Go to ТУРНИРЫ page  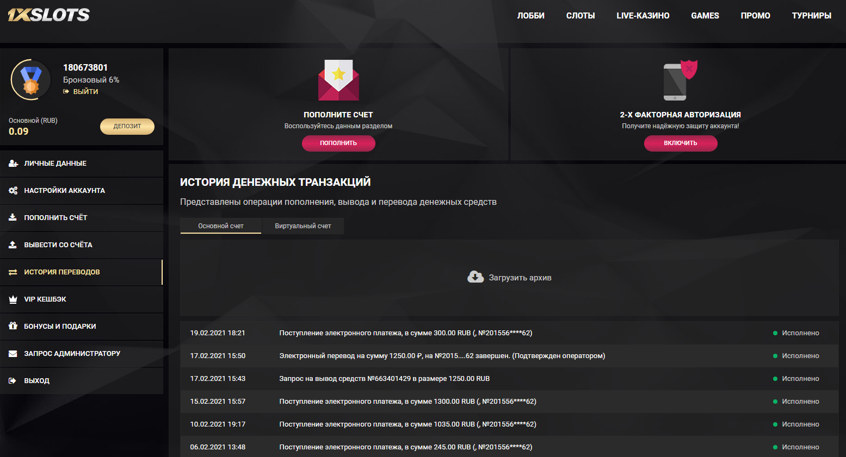coord(812,16)
